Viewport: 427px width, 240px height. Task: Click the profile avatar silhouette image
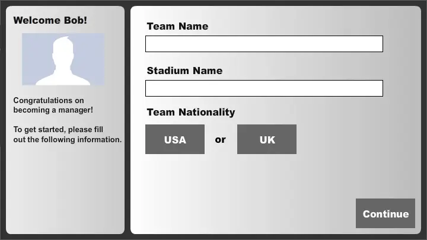coord(63,59)
